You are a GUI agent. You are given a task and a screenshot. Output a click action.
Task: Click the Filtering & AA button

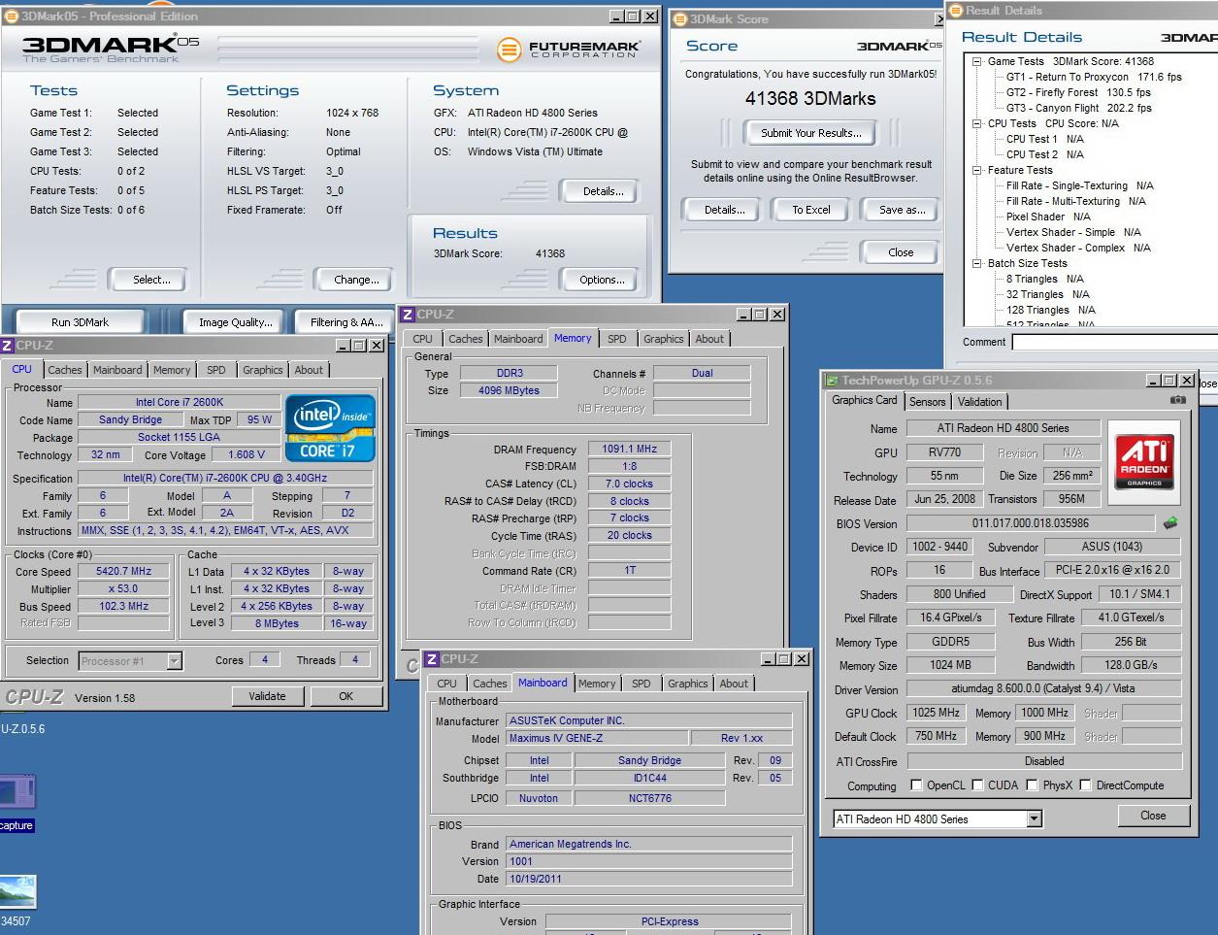[x=346, y=322]
